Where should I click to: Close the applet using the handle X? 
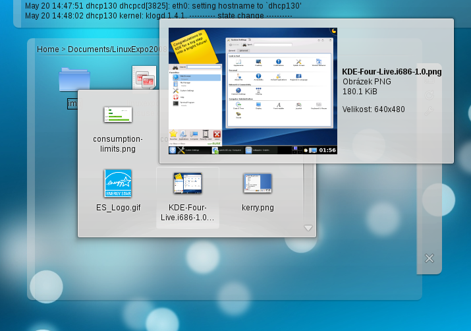429,258
